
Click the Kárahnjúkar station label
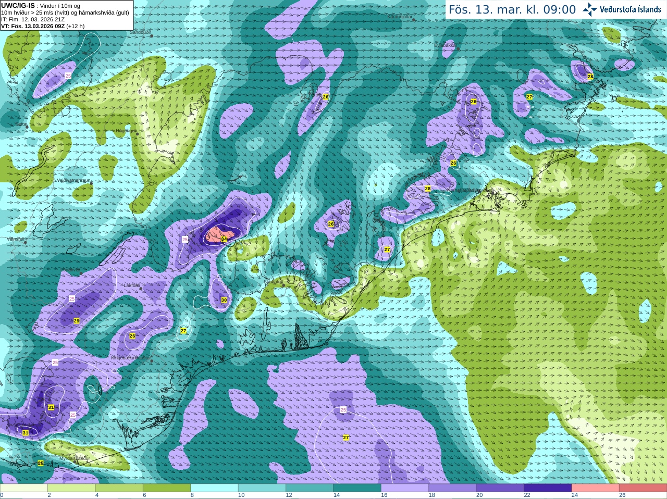tap(400, 17)
